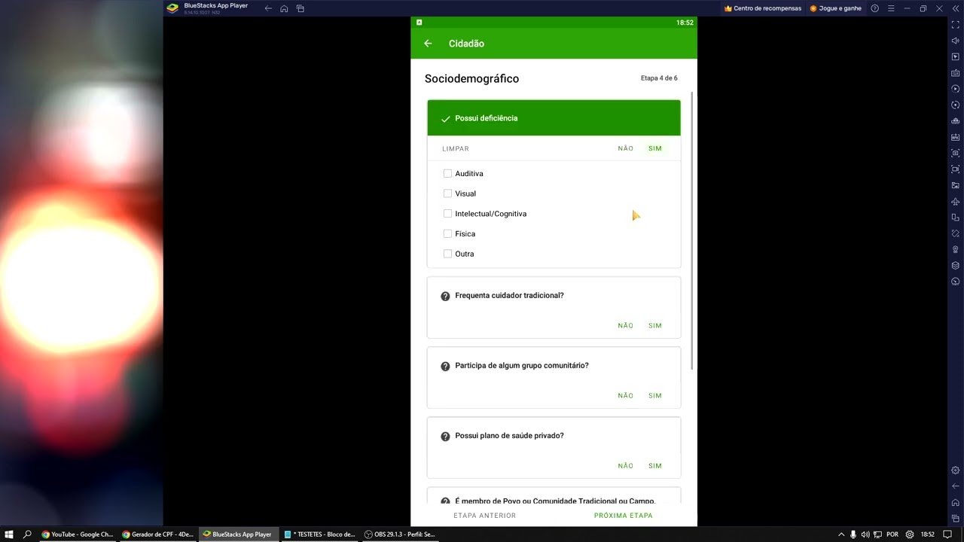Click help icon next to Participa de grupo comunitário

click(445, 366)
